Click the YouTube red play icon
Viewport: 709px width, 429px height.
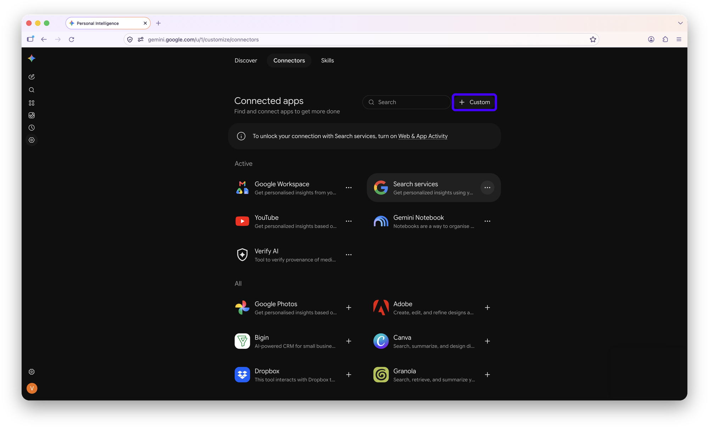tap(242, 221)
